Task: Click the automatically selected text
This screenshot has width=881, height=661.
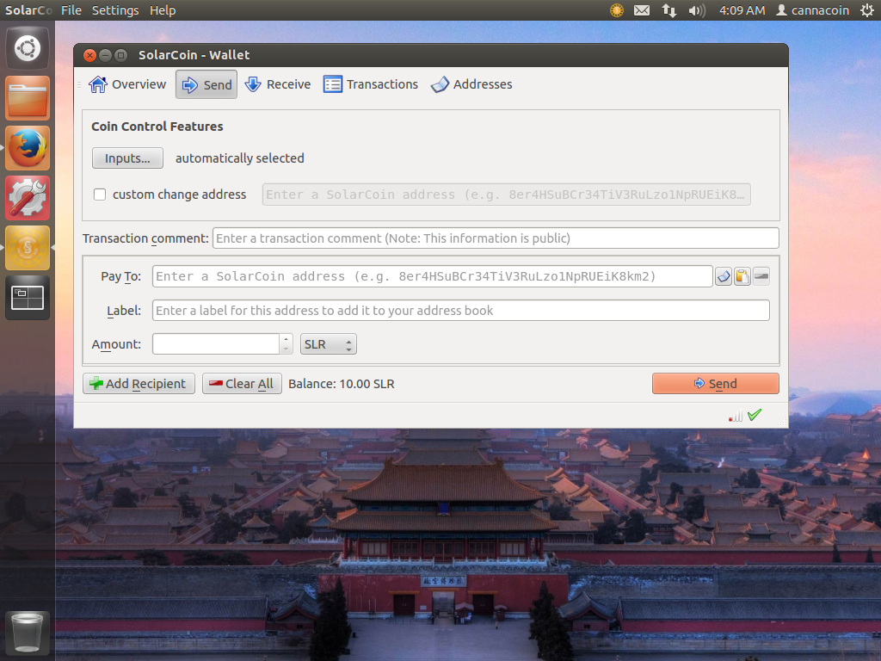Action: tap(240, 158)
